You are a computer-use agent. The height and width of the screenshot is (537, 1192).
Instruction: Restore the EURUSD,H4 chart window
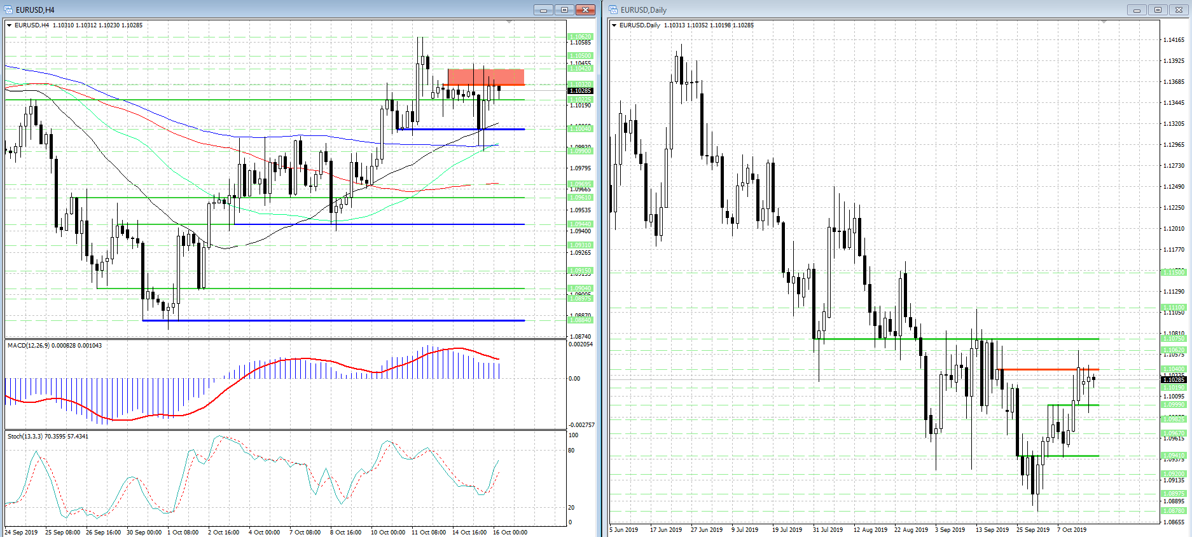(564, 10)
